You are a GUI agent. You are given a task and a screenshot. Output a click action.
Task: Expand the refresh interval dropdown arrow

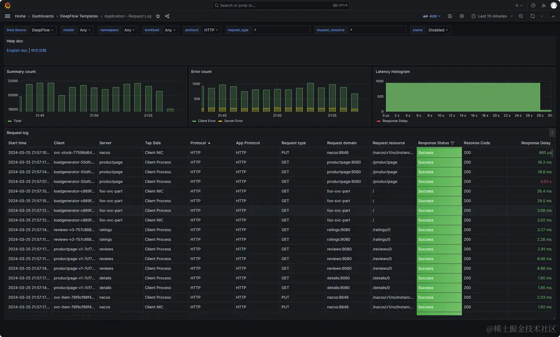click(542, 16)
